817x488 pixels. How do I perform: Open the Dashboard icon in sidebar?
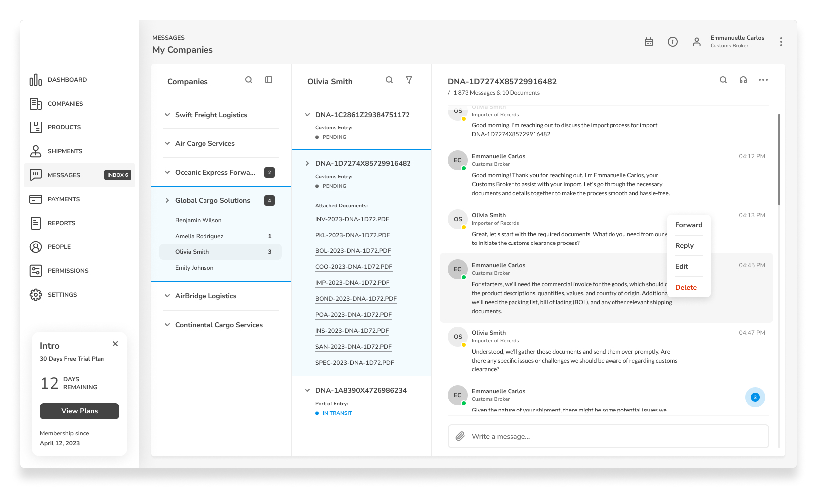(36, 80)
